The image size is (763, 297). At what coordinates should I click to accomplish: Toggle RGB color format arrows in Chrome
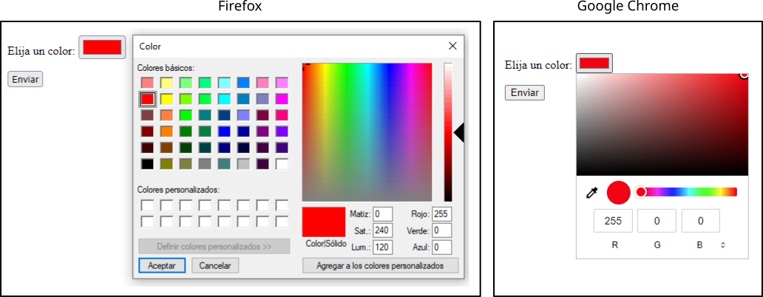[722, 245]
